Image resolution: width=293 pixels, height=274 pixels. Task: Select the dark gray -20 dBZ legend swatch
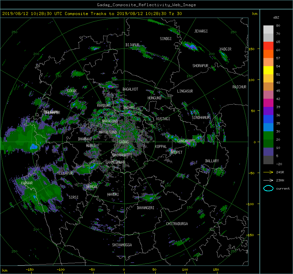(x=268, y=160)
